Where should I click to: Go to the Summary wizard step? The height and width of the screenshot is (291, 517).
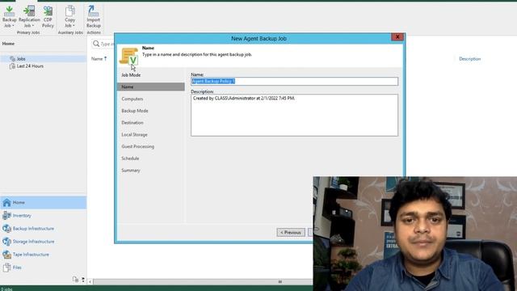pyautogui.click(x=131, y=171)
